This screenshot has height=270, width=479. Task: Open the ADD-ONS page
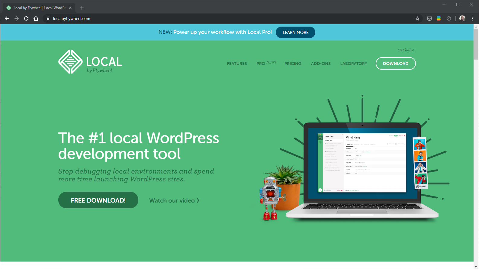click(x=321, y=63)
